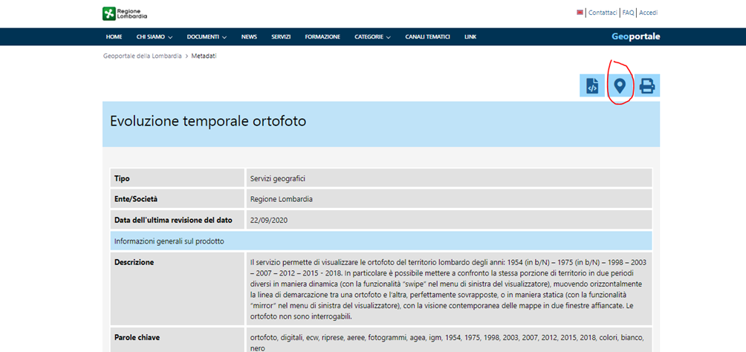Select the Tipo row label
This screenshot has height=352, width=746.
pyautogui.click(x=122, y=178)
